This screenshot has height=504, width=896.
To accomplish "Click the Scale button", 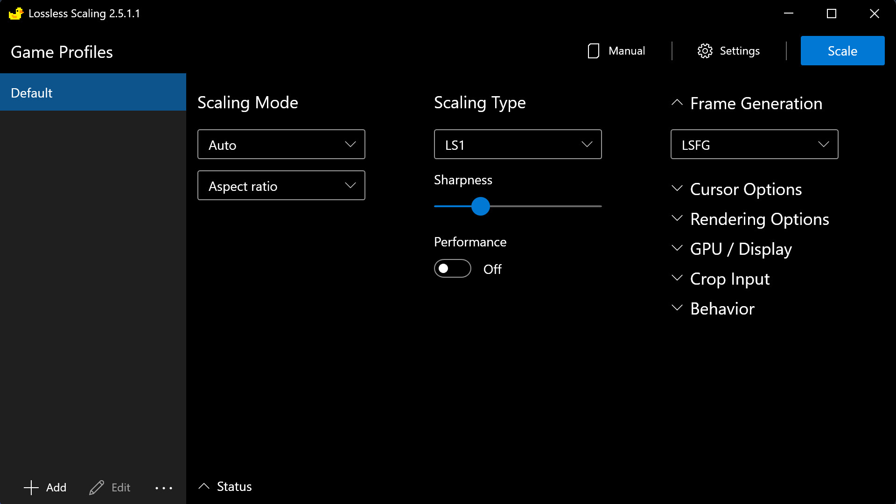I will 842,50.
